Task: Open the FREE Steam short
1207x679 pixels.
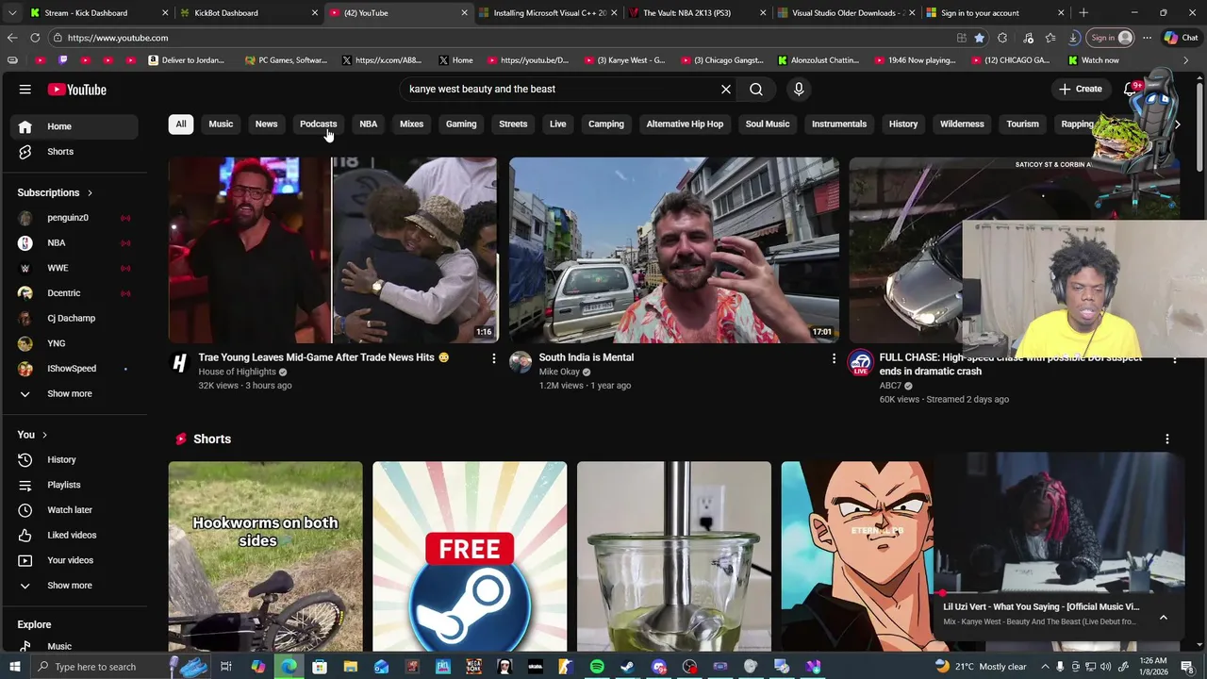Action: (470, 556)
